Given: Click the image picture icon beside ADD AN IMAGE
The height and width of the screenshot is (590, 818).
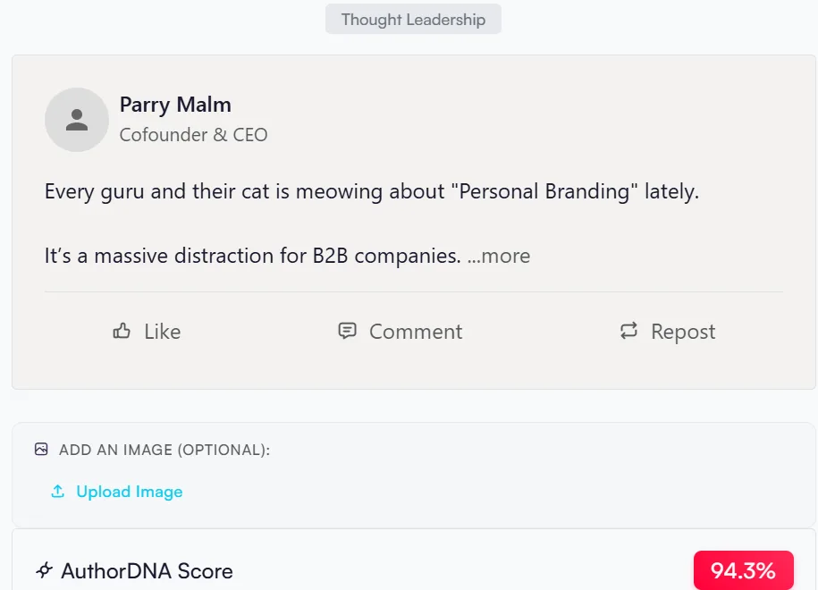Looking at the screenshot, I should 40,450.
